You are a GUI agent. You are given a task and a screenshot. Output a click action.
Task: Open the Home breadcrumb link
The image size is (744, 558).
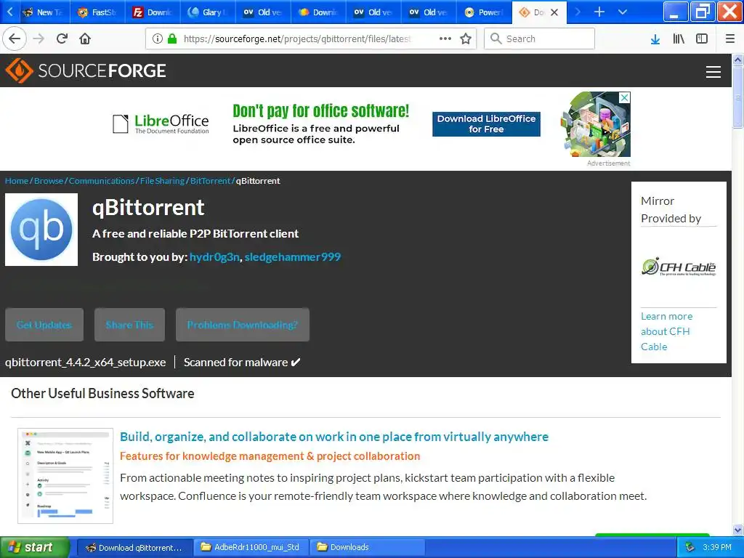[x=17, y=181]
